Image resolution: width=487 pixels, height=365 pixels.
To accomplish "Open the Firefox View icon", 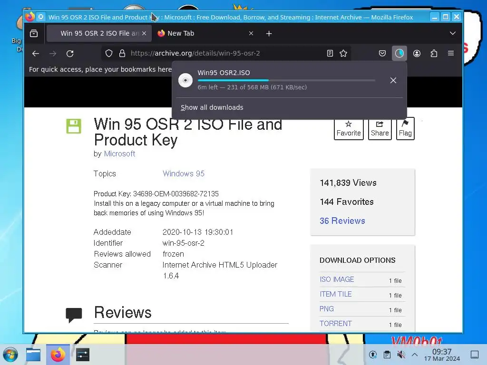I will (34, 33).
